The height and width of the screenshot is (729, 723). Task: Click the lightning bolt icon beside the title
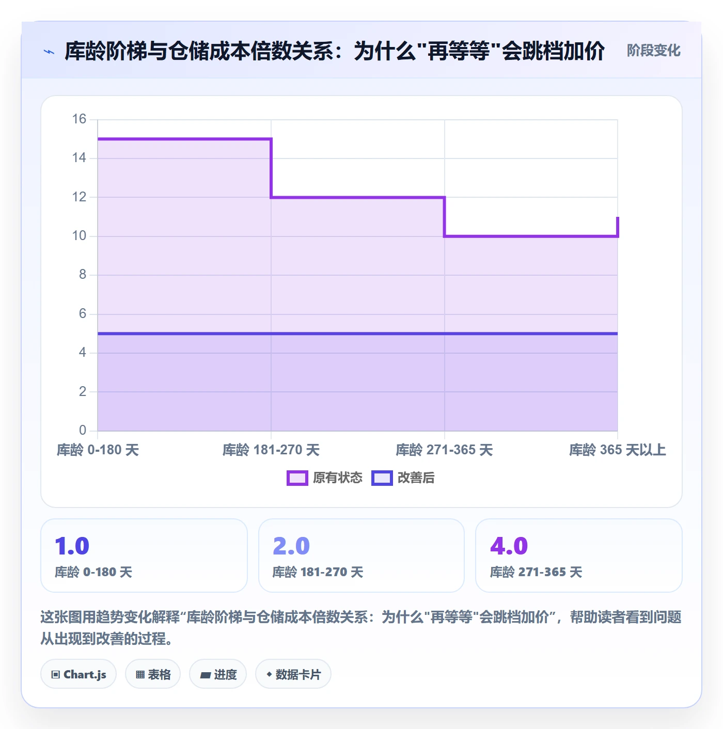49,52
